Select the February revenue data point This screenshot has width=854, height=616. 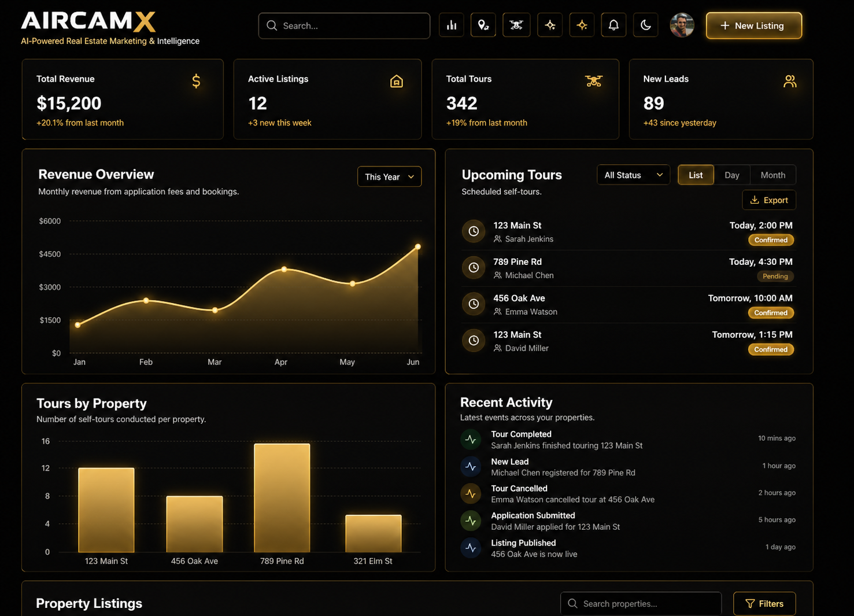click(146, 301)
